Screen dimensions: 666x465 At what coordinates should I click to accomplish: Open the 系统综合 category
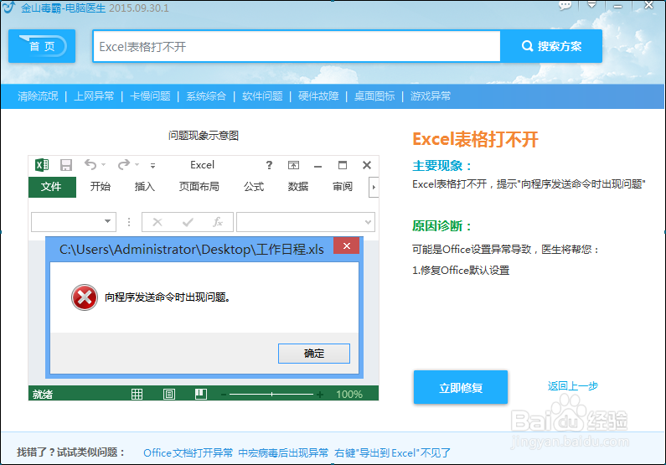(x=206, y=96)
